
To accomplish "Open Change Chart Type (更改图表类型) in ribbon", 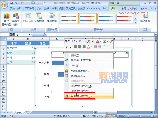I will coord(6,19).
